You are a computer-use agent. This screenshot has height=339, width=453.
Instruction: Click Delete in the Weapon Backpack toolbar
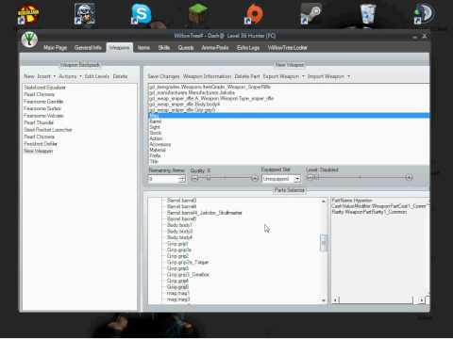point(120,76)
